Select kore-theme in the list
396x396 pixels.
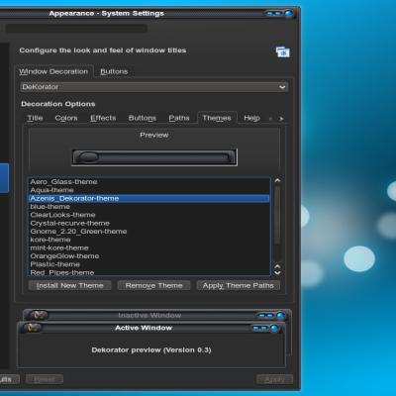(149, 240)
